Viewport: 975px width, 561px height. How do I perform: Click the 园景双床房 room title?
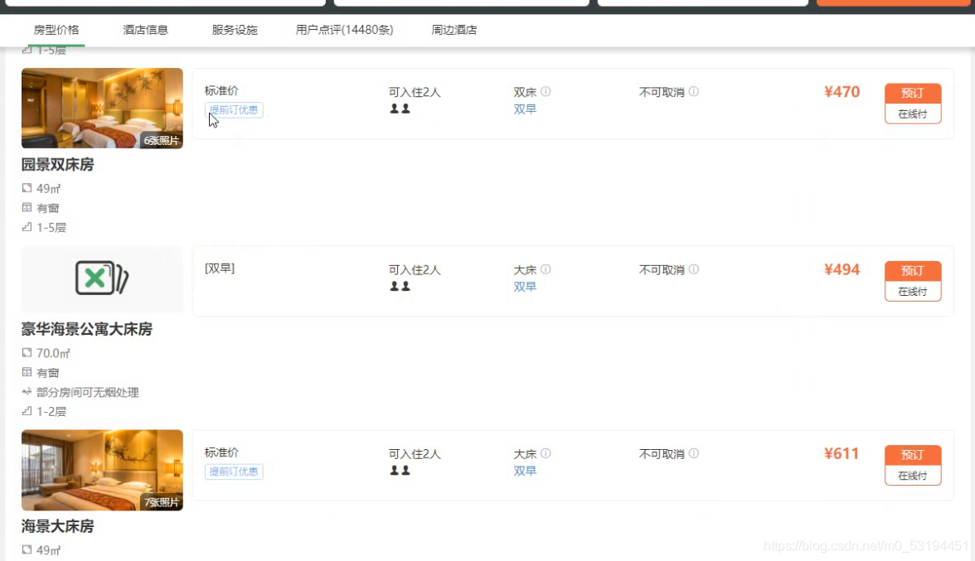58,165
